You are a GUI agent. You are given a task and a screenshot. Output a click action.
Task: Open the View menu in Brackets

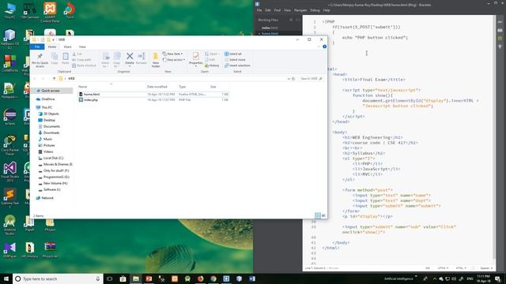[287, 10]
